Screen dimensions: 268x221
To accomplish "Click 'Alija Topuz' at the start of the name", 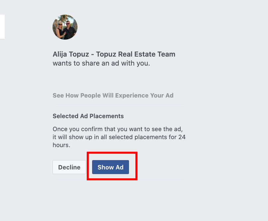I will [71, 54].
